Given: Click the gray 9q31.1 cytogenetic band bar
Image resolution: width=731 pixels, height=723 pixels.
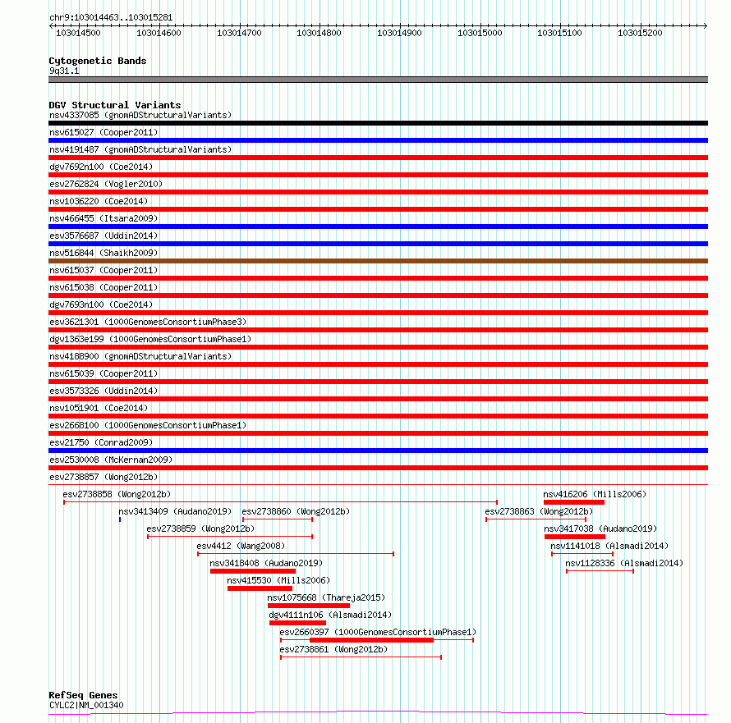Looking at the screenshot, I should coord(378,80).
